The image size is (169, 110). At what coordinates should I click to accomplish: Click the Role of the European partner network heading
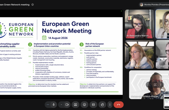[95, 45]
